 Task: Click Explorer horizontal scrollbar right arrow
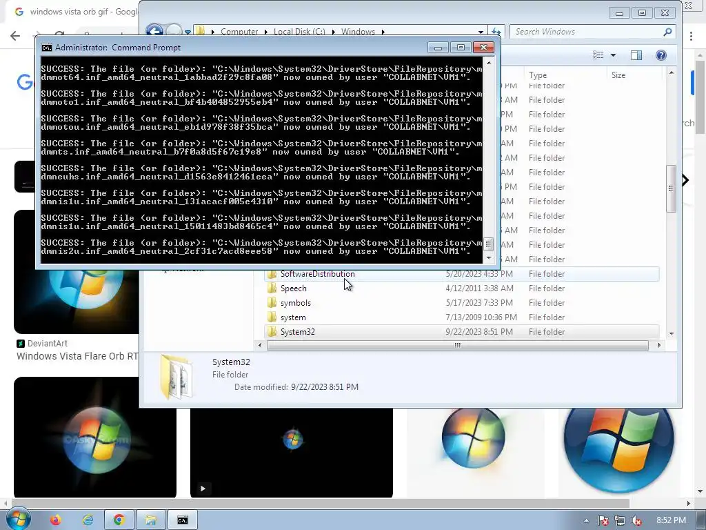(659, 345)
